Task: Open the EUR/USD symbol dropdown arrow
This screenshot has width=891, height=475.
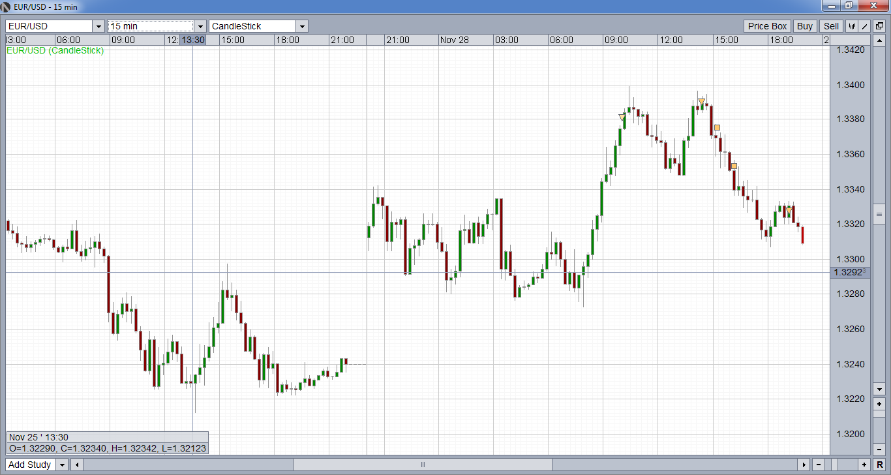Action: click(98, 26)
